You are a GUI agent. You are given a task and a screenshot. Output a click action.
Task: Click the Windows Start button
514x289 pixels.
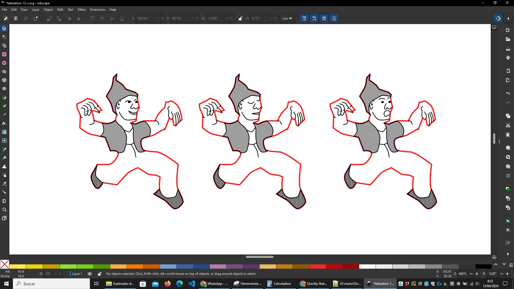click(6, 284)
